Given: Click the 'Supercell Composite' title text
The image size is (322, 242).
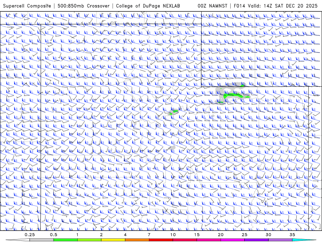Looking at the screenshot, I should point(27,6).
